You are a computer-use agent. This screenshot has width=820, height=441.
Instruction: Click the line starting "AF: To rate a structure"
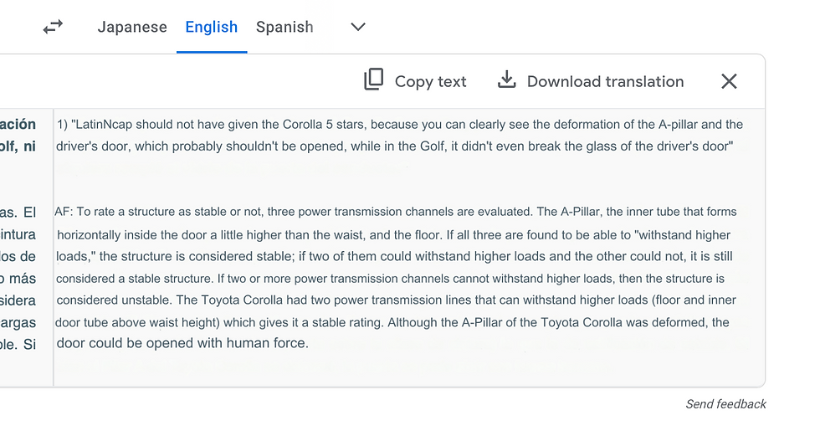pos(395,212)
